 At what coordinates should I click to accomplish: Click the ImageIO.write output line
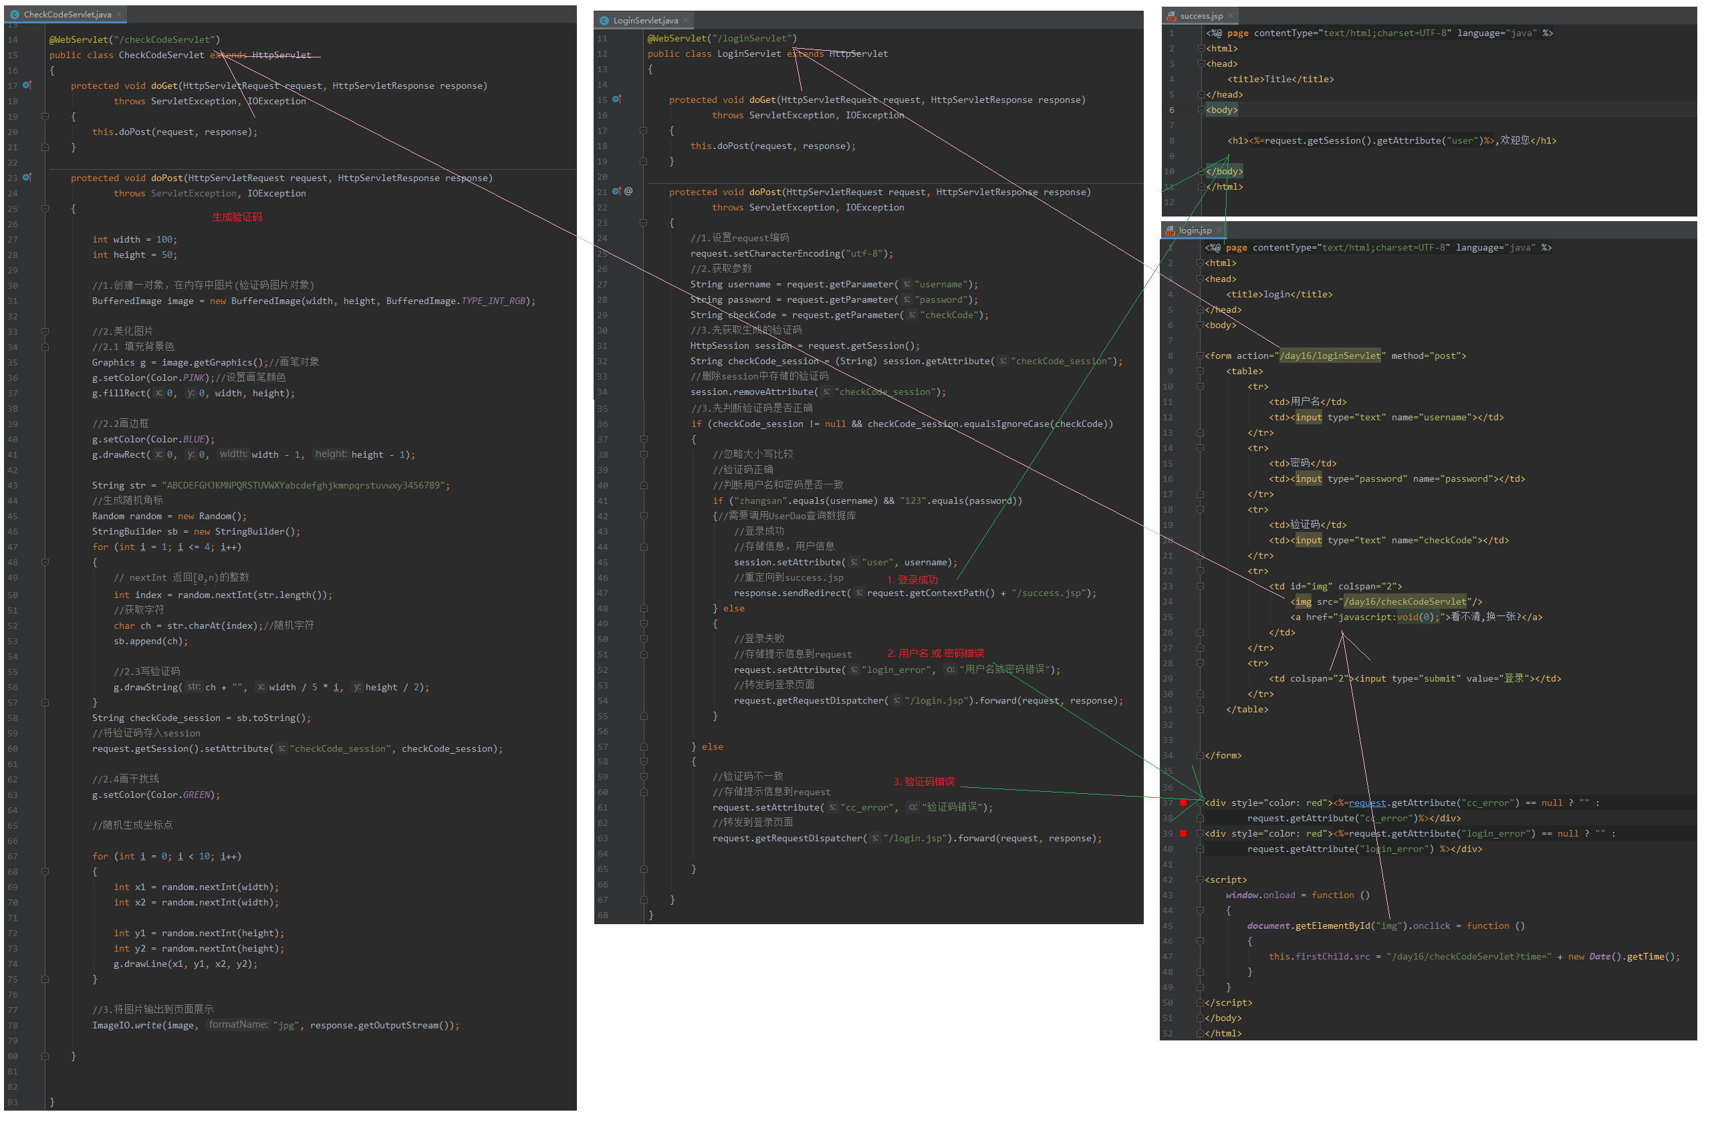click(276, 1025)
